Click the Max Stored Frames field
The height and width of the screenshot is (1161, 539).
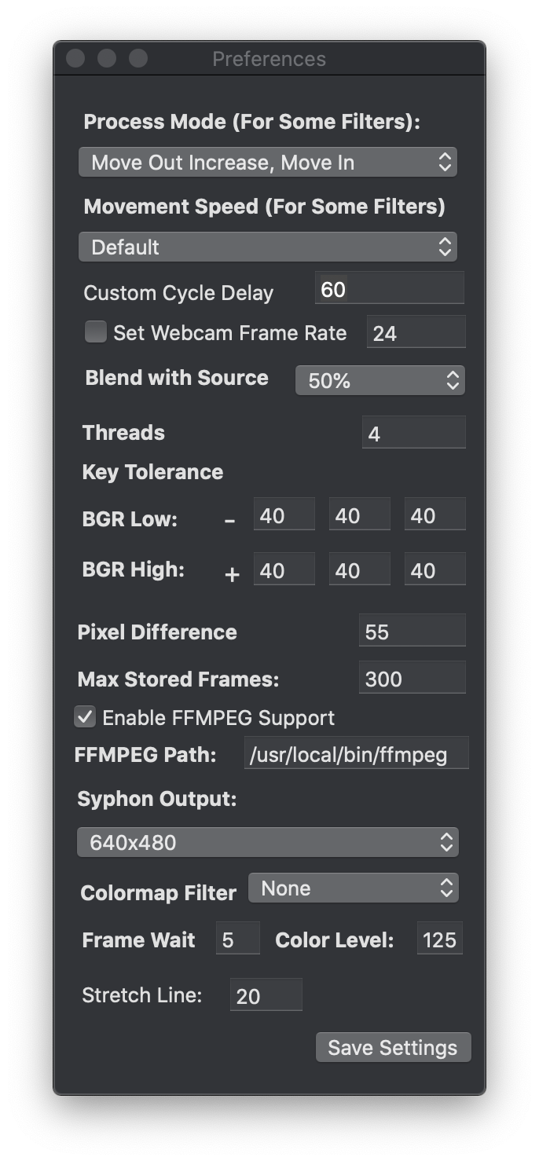coord(412,679)
